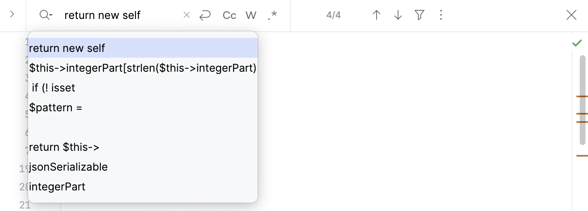
Task: Toggle Match Case option
Action: pos(229,15)
